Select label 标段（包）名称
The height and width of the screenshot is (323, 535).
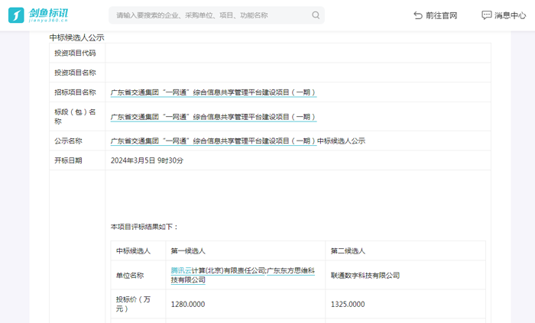coord(75,117)
